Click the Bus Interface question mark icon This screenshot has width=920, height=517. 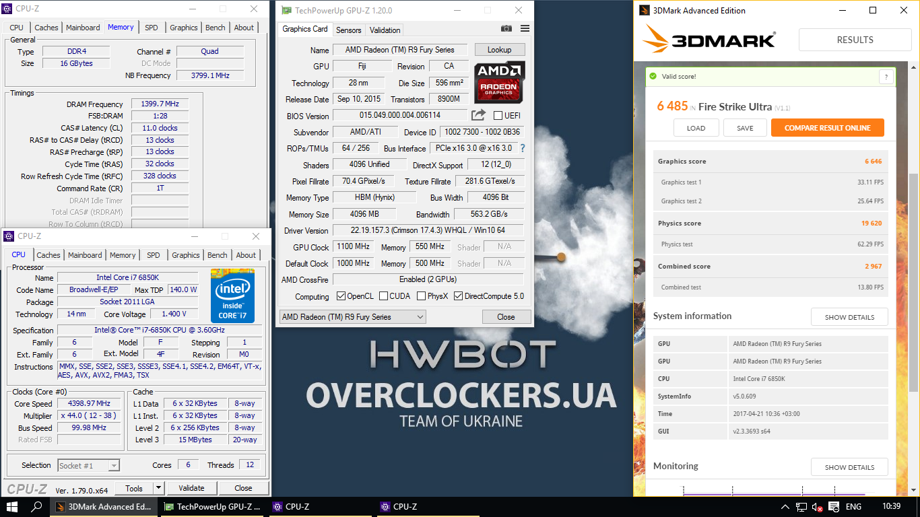[x=522, y=148]
